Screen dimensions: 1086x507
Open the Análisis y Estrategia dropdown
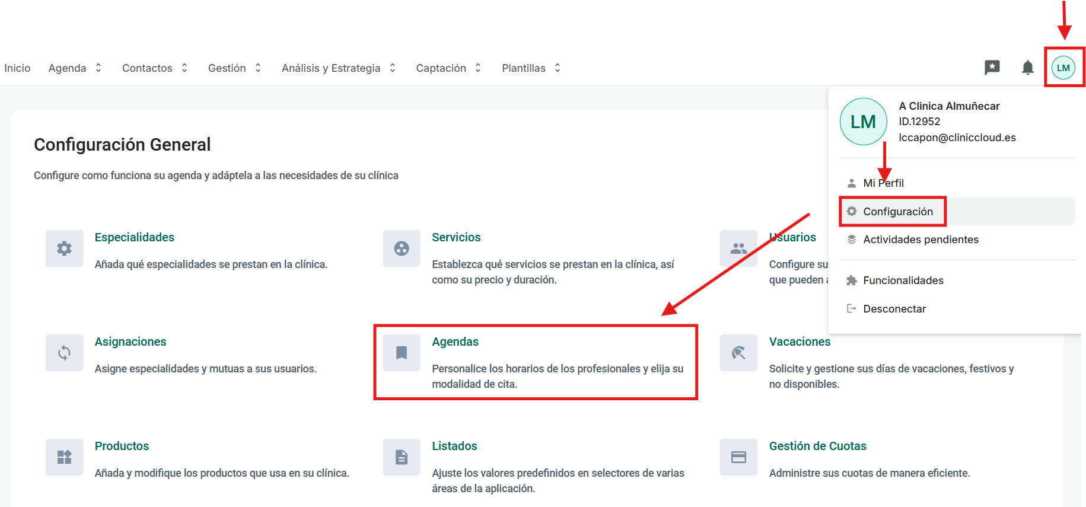point(338,68)
